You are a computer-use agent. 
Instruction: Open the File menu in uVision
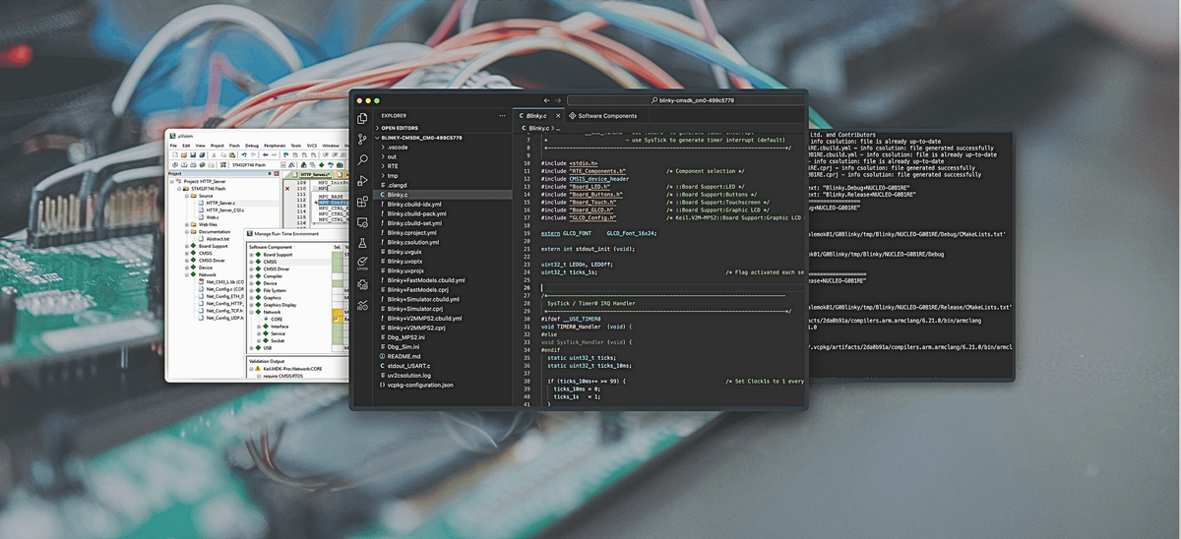173,146
